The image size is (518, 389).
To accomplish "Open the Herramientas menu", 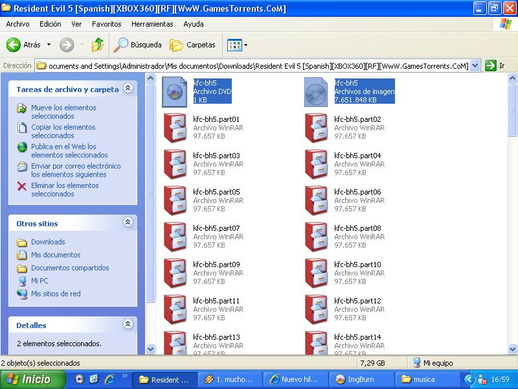I will [x=152, y=24].
